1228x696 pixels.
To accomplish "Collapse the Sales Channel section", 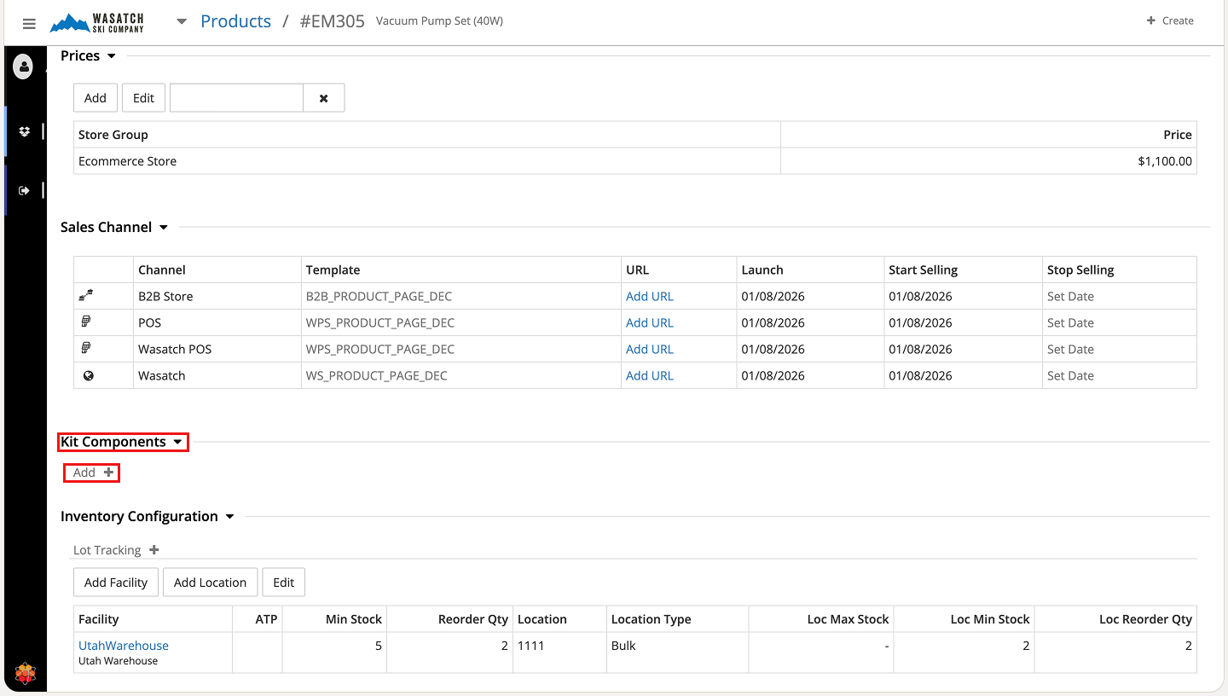I will coord(163,228).
